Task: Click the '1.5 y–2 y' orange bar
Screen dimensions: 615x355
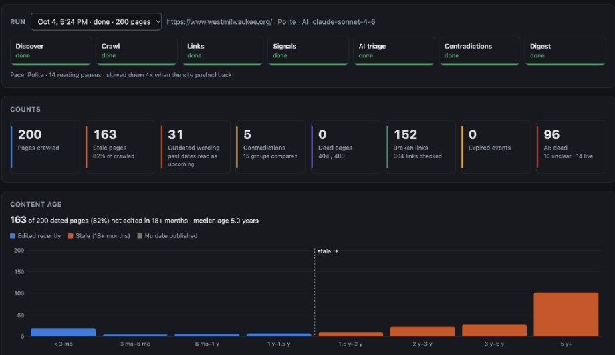Action: [x=351, y=334]
